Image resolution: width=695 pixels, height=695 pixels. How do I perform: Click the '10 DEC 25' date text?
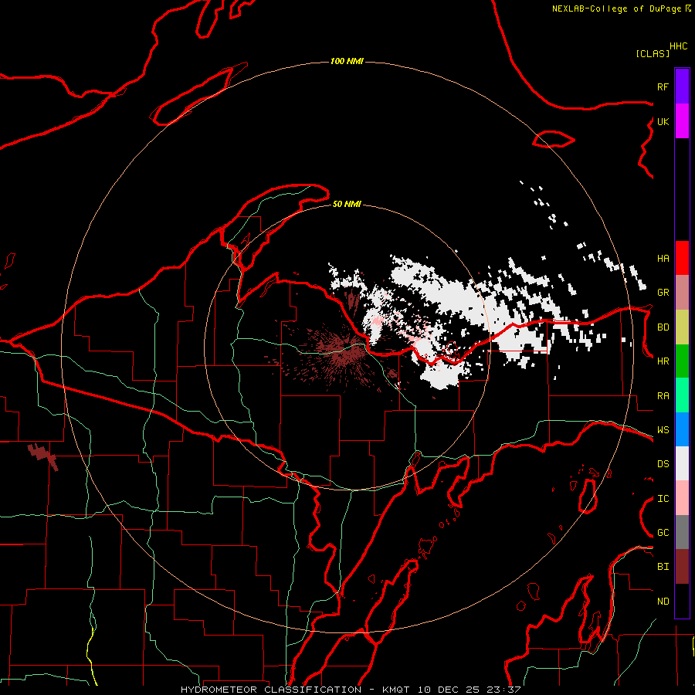point(449,690)
